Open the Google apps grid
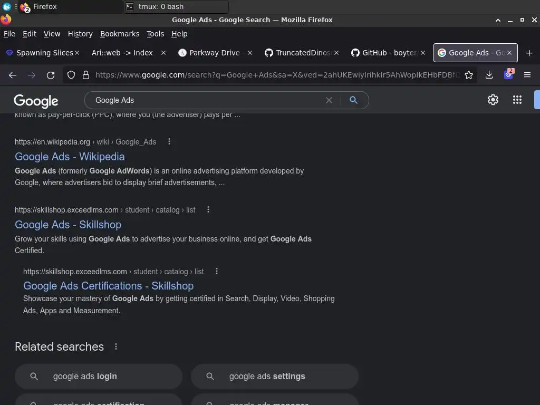This screenshot has width=540, height=405. point(517,100)
